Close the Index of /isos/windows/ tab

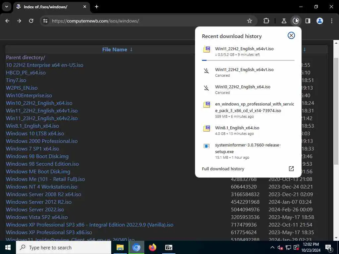[85, 7]
